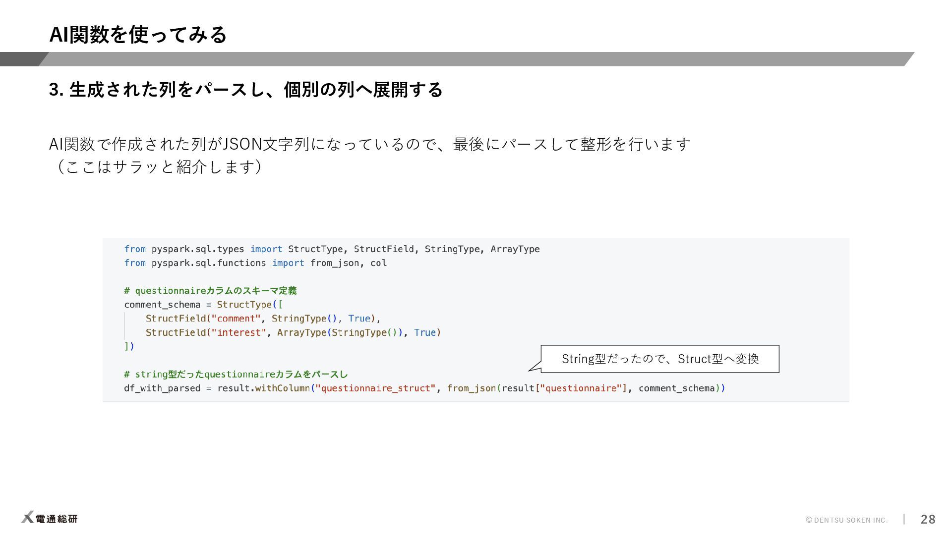Select heading 3. 生成された列をパースし、個別の列へ展開する
This screenshot has height=535, width=952.
(x=245, y=90)
